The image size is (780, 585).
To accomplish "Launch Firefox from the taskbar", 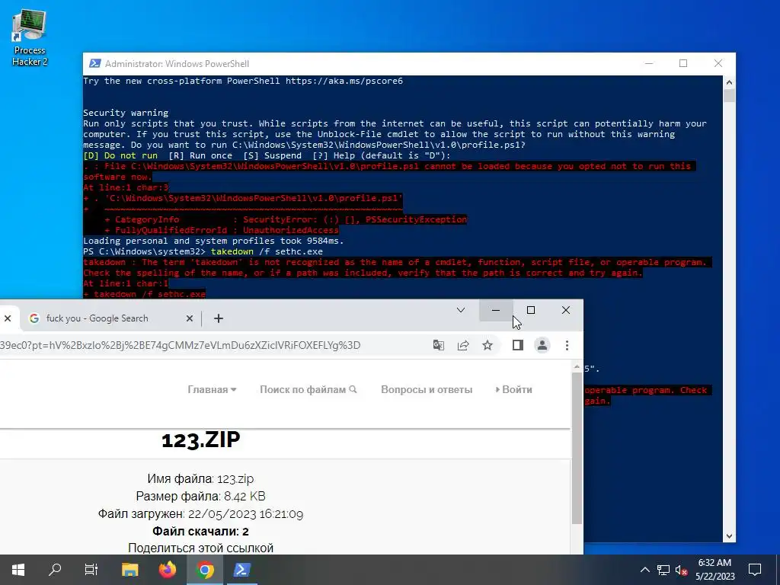I will pyautogui.click(x=168, y=570).
